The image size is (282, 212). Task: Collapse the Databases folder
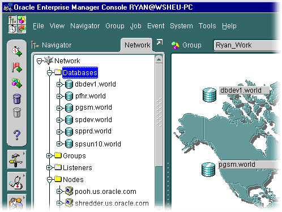pyautogui.click(x=50, y=73)
